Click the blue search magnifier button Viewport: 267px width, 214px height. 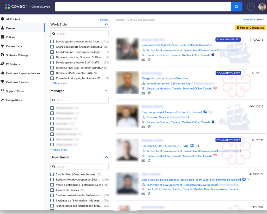pyautogui.click(x=236, y=7)
